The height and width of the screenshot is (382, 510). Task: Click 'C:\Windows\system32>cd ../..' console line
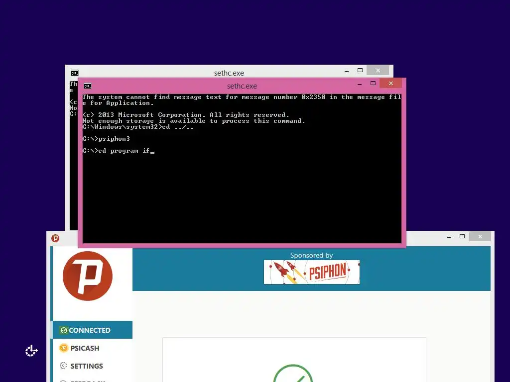[138, 127]
